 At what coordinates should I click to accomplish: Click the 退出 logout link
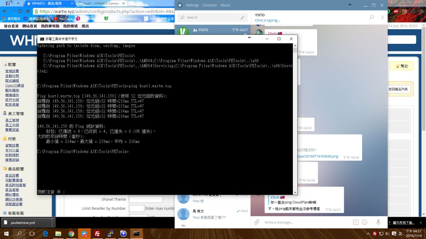tap(85, 26)
